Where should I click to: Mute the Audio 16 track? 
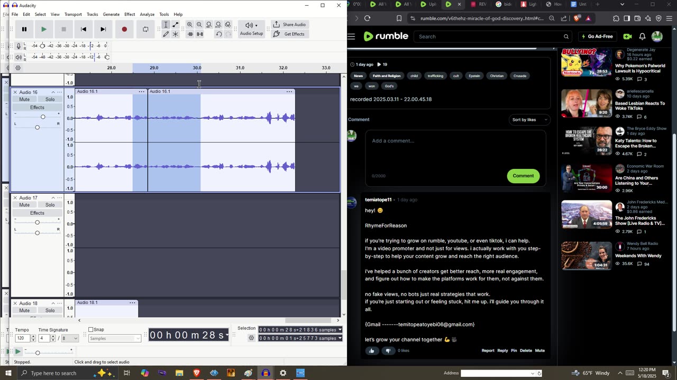(24, 99)
